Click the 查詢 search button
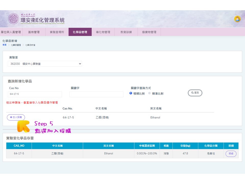The width and height of the screenshot is (245, 184). click(x=195, y=93)
